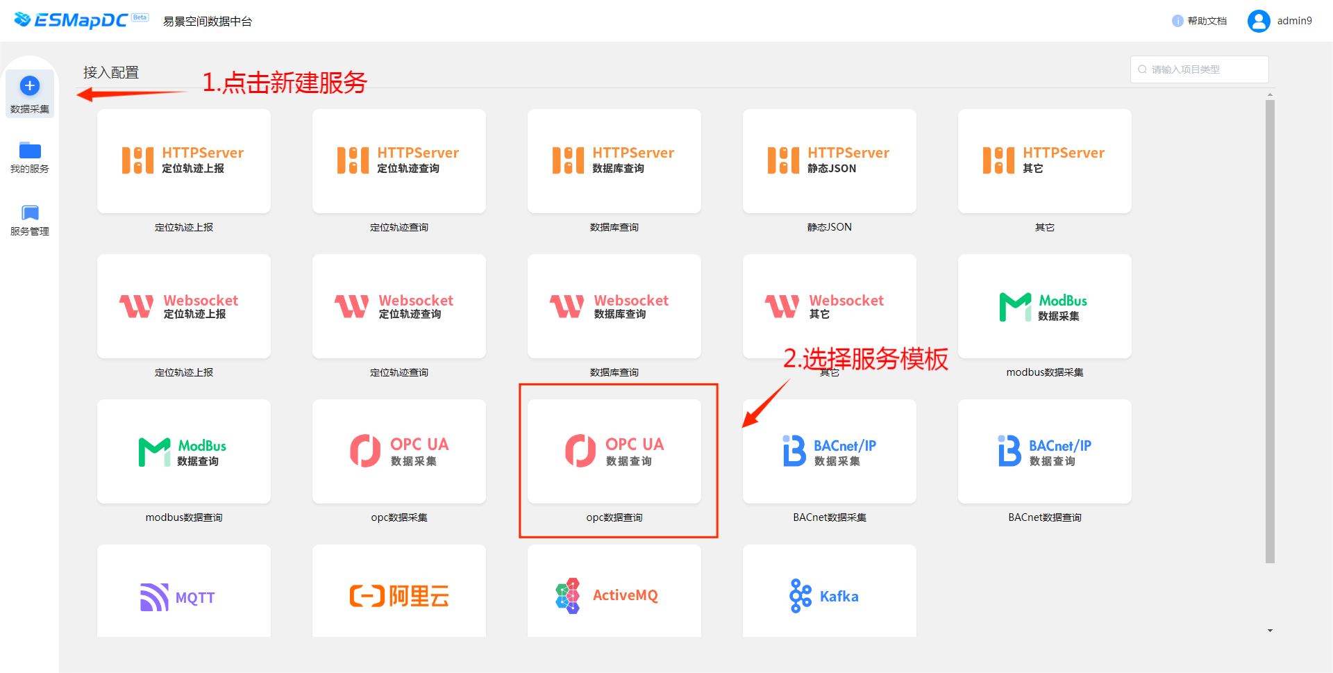1333x673 pixels.
Task: Click the ModBus 数据采集 green M icon
Action: tap(1015, 307)
